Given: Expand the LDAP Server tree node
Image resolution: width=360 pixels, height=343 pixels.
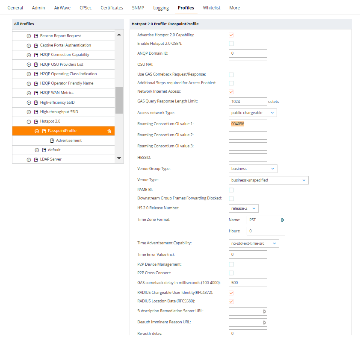Looking at the screenshot, I should pos(29,160).
